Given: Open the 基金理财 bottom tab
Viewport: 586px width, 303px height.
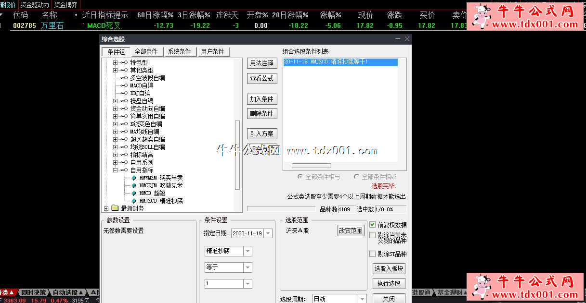Looking at the screenshot, I should (452, 292).
